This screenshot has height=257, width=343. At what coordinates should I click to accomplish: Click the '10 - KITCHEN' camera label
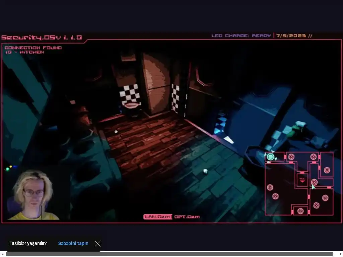click(x=25, y=52)
